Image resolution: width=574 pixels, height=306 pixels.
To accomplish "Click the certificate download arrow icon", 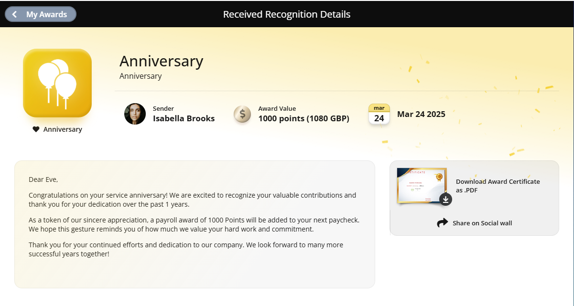I will 445,200.
